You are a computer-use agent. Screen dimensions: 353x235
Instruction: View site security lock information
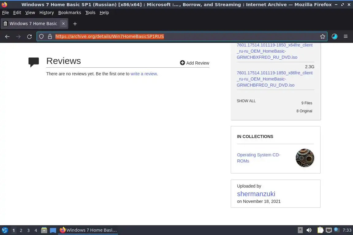[50, 36]
